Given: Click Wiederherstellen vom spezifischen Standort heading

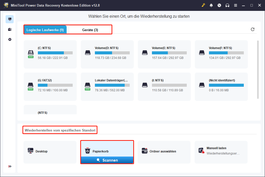Looking at the screenshot, I should coord(60,130).
